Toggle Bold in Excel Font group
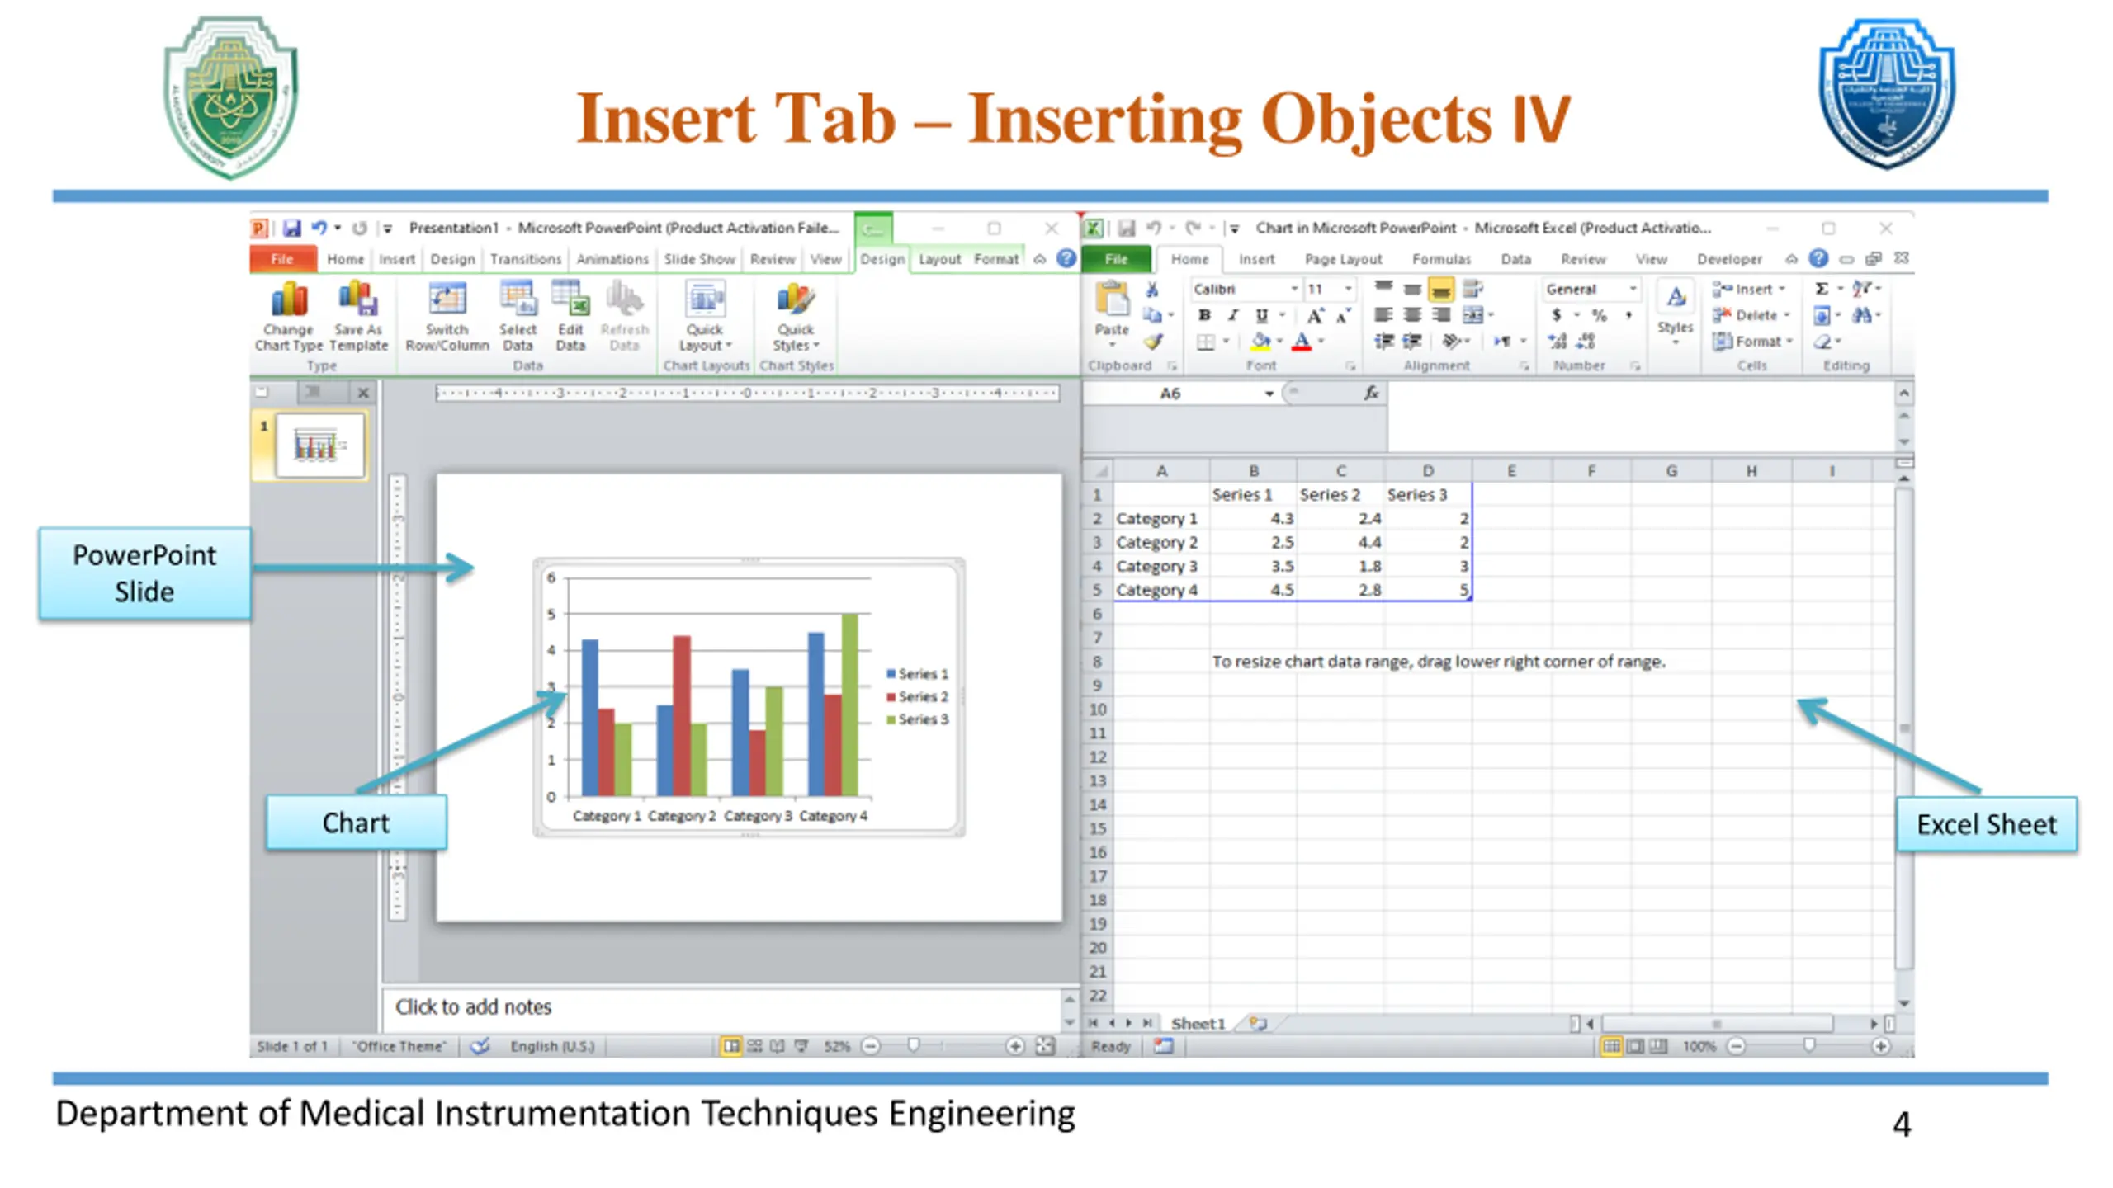The height and width of the screenshot is (1188, 2113). 1204,315
